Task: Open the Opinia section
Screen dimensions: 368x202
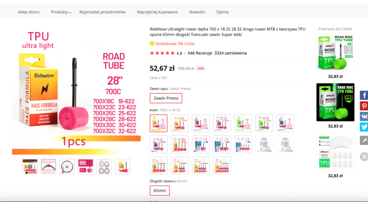Action: click(222, 12)
